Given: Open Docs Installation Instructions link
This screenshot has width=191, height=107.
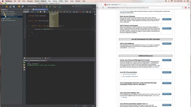Looking at the screenshot, I should [x=130, y=77].
